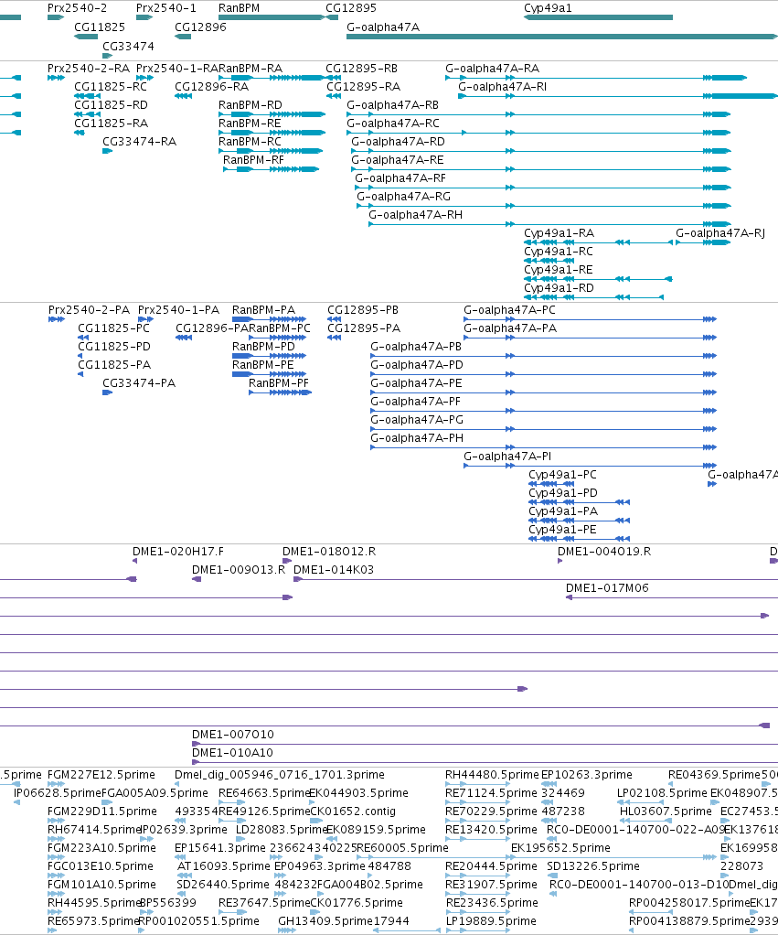Select the CG11825 gene label
This screenshot has height=935, width=778.
pos(100,27)
